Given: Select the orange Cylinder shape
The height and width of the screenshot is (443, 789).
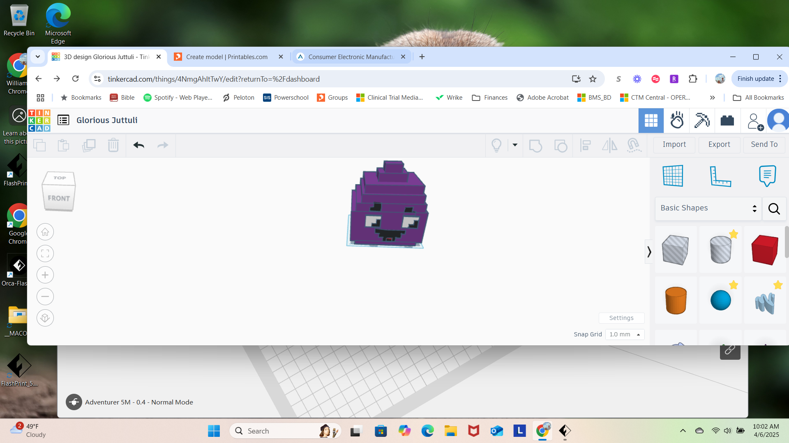Looking at the screenshot, I should [676, 300].
